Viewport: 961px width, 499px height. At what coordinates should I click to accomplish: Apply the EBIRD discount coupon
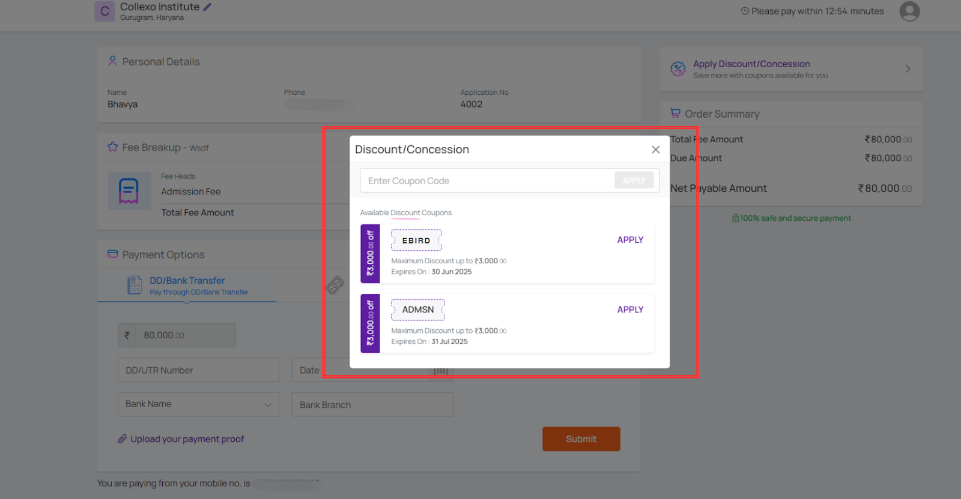[630, 240]
